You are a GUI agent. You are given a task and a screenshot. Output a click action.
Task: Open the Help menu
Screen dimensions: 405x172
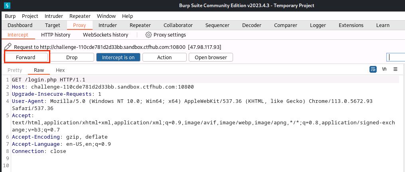tap(127, 16)
